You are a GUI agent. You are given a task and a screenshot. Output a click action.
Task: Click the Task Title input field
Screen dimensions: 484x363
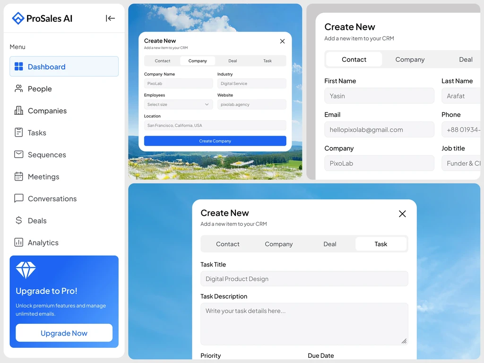point(304,279)
